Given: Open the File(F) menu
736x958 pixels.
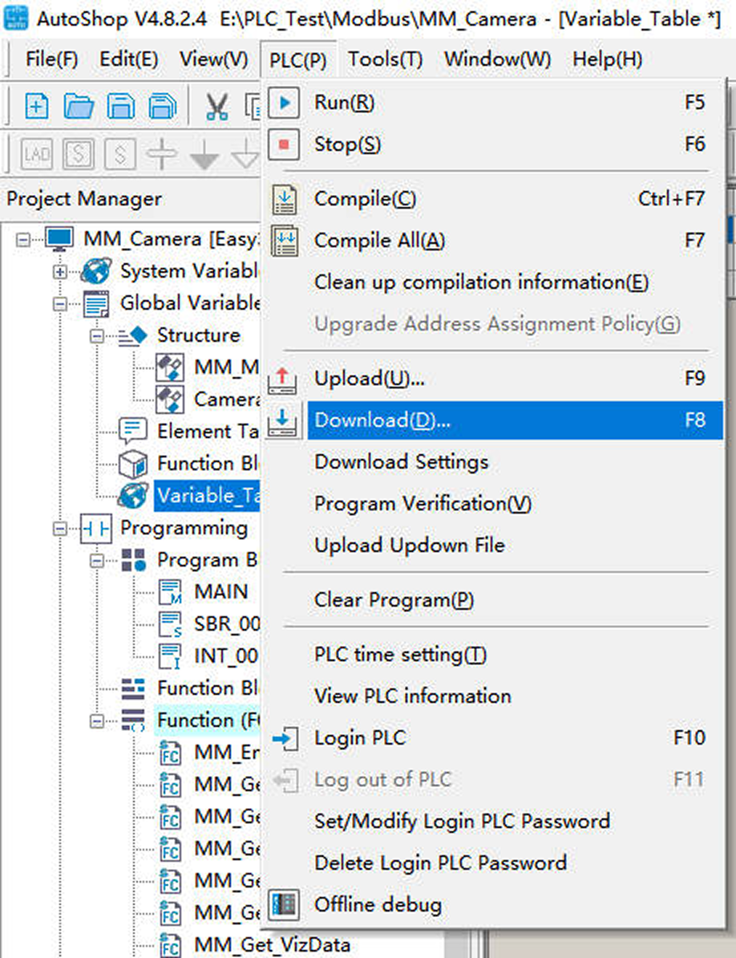Looking at the screenshot, I should [x=52, y=59].
